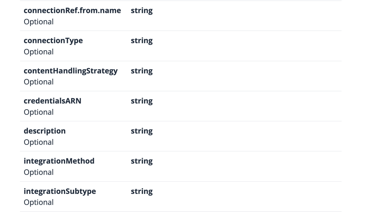Click Optional label under credentialsARN
The height and width of the screenshot is (212, 365).
(39, 112)
